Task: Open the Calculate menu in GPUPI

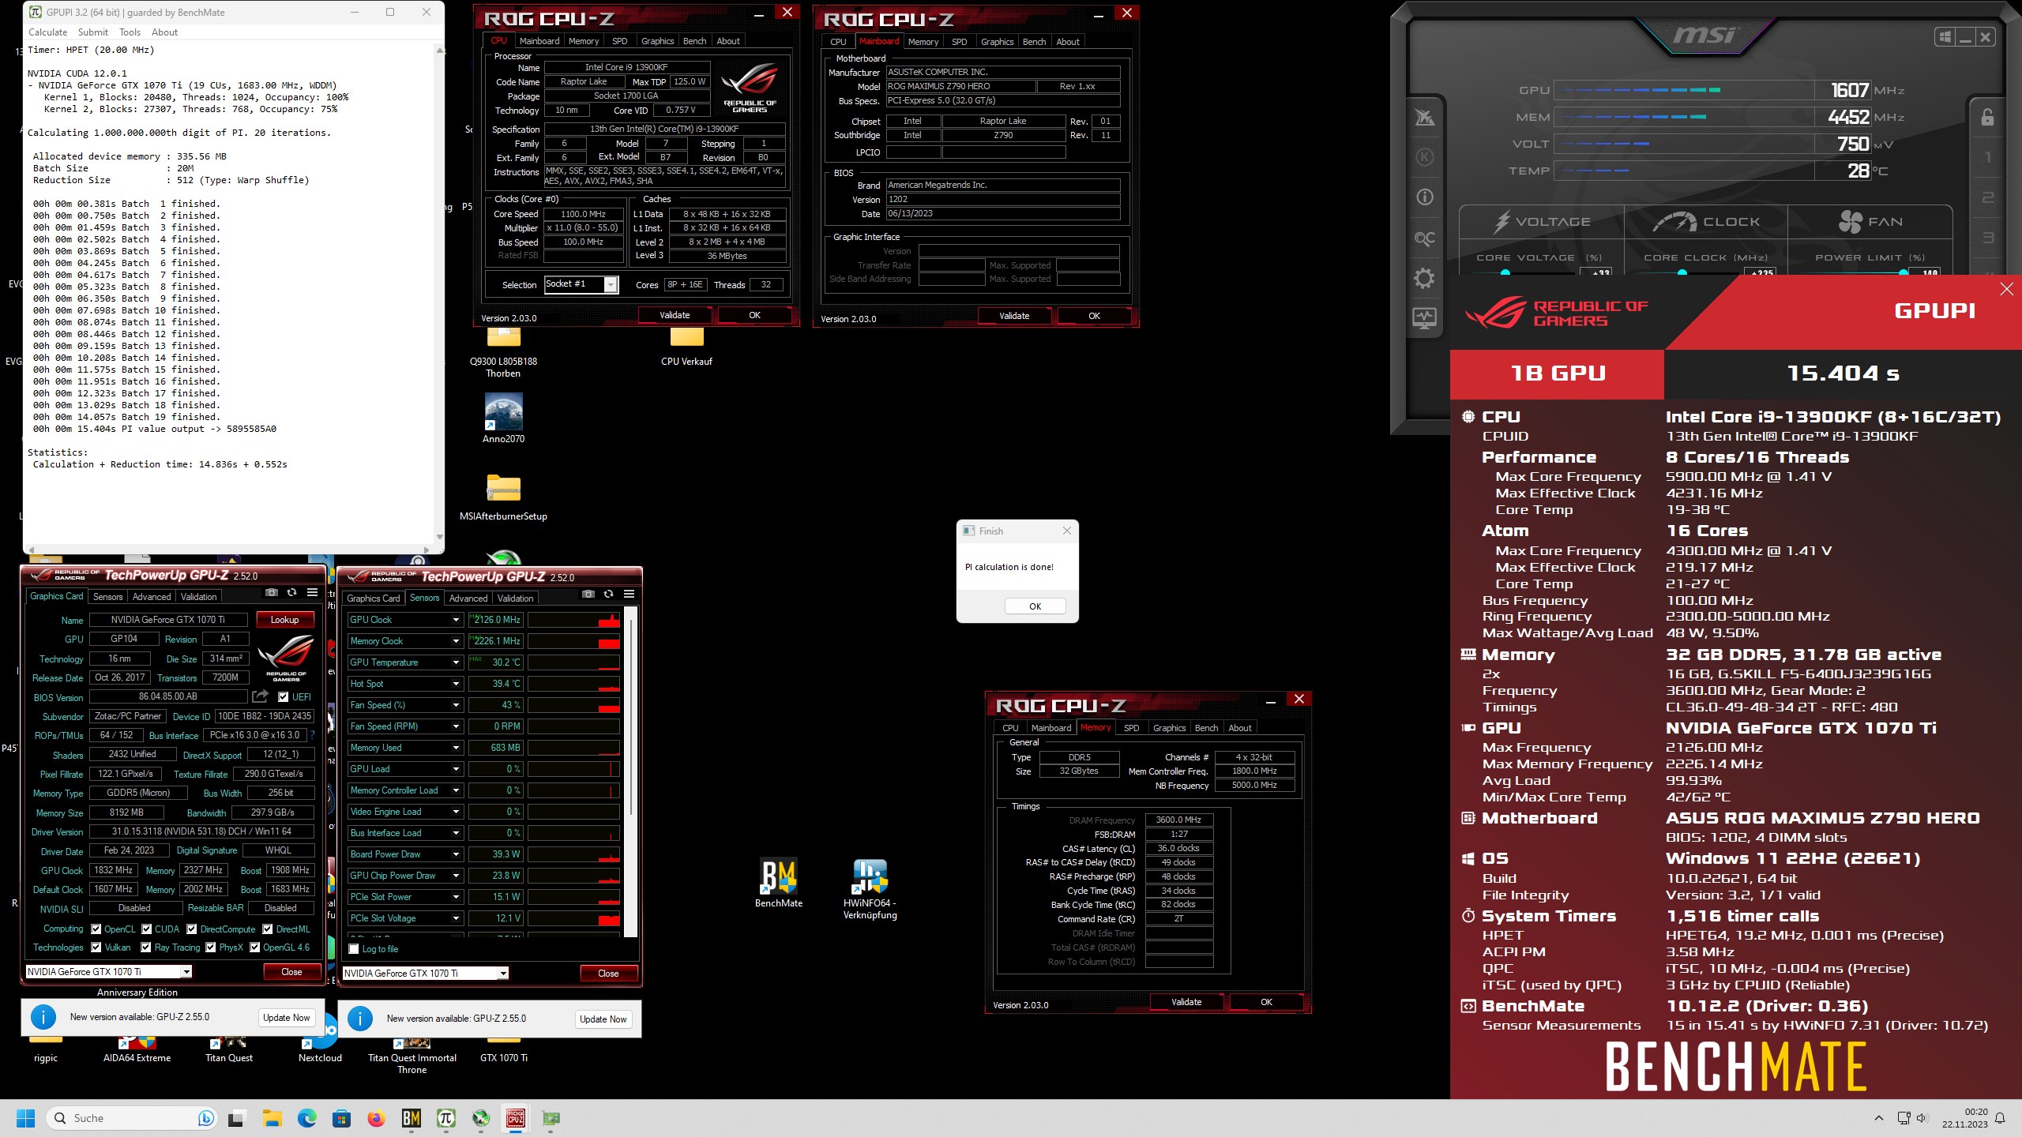Action: click(x=47, y=32)
